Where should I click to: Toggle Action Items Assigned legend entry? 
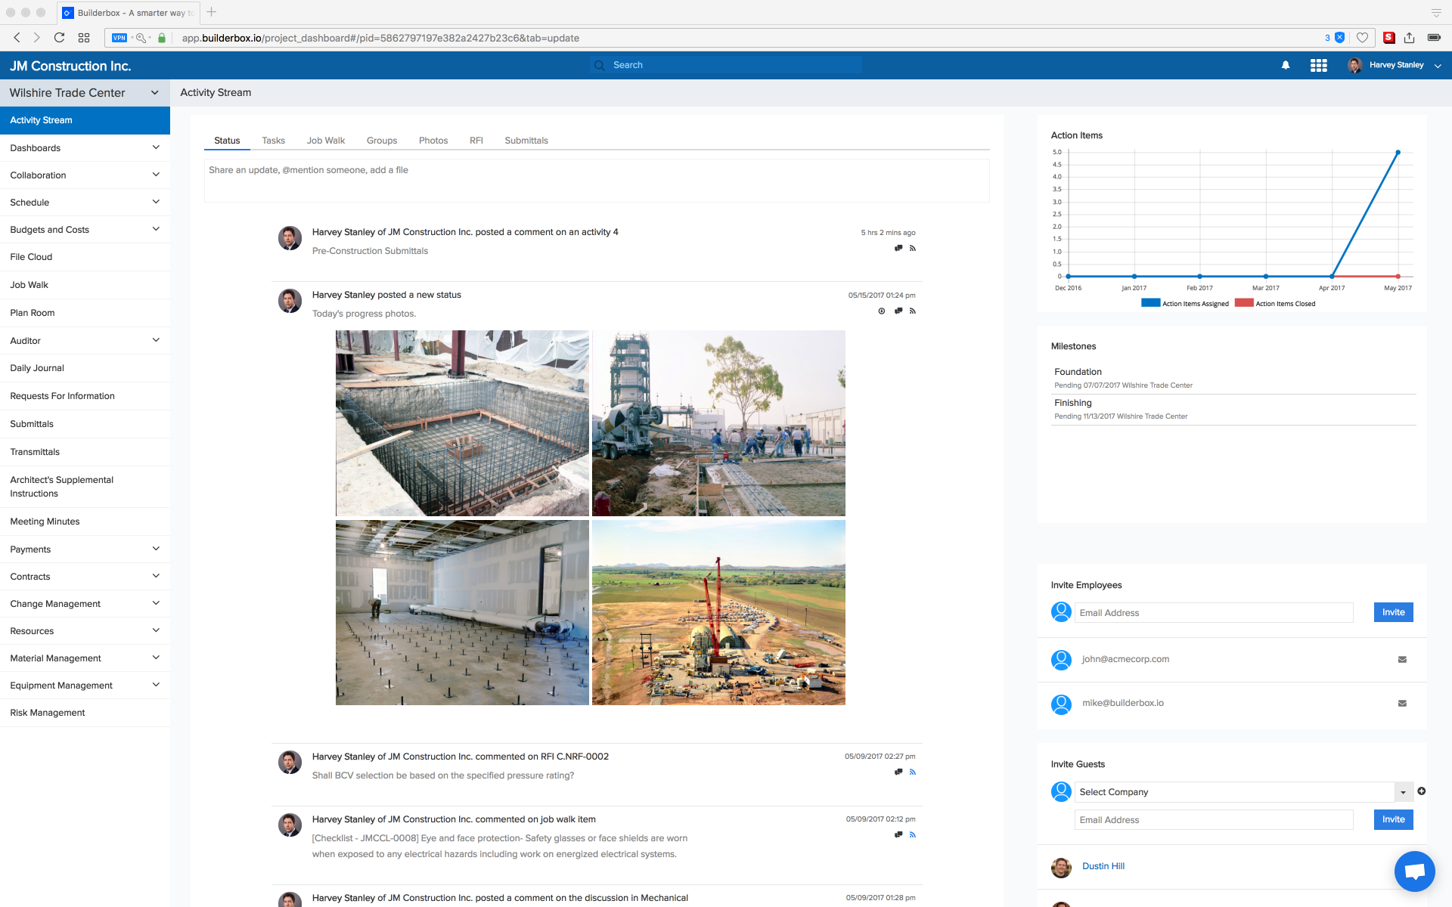click(x=1185, y=303)
